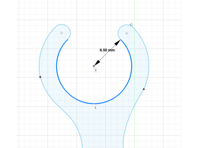The height and width of the screenshot is (148, 197).
Task: Pick the right rounded tip's center point
Action: 127,33
